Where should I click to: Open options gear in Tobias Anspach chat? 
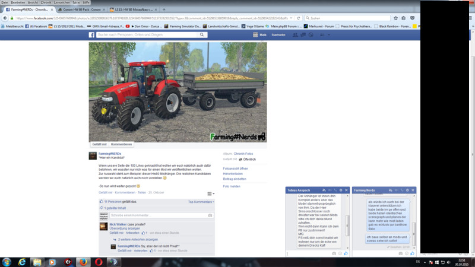click(341, 190)
